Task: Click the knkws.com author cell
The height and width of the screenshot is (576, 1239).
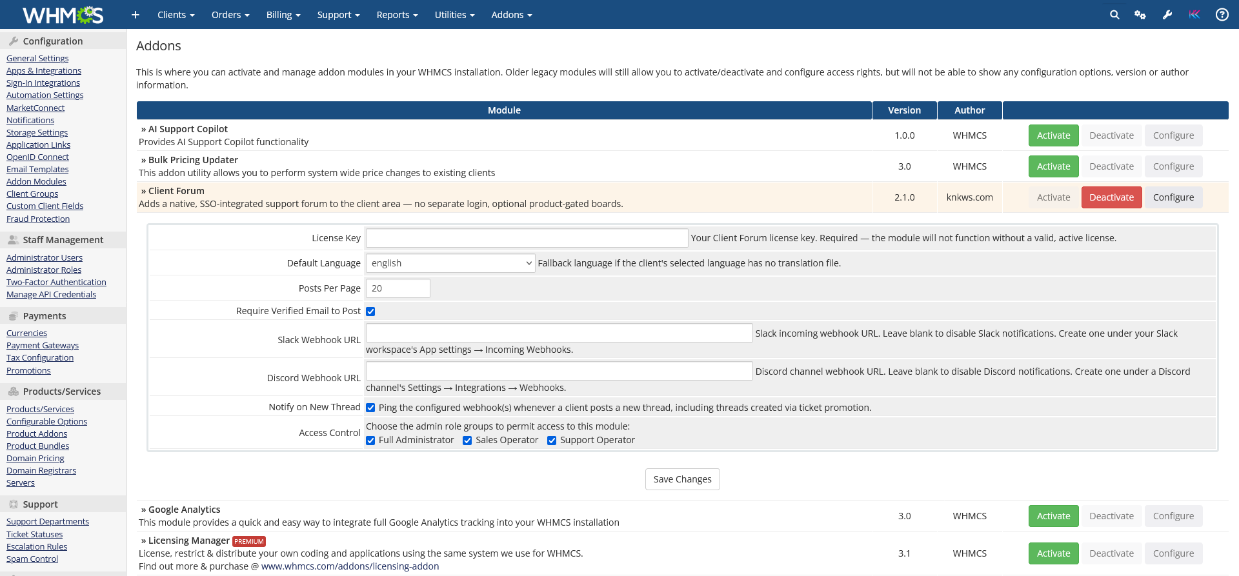Action: pyautogui.click(x=969, y=197)
